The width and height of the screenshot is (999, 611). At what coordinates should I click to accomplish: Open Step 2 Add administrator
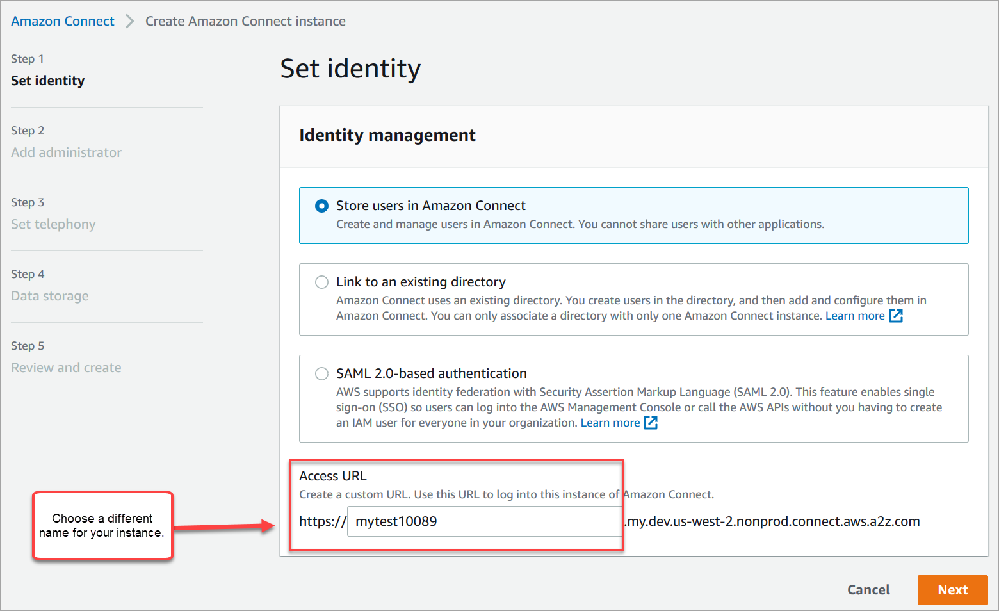click(66, 152)
